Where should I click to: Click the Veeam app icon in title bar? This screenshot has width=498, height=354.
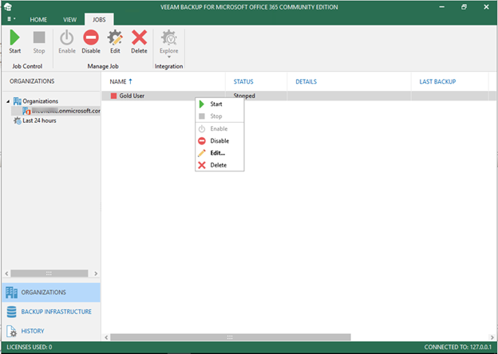8,6
